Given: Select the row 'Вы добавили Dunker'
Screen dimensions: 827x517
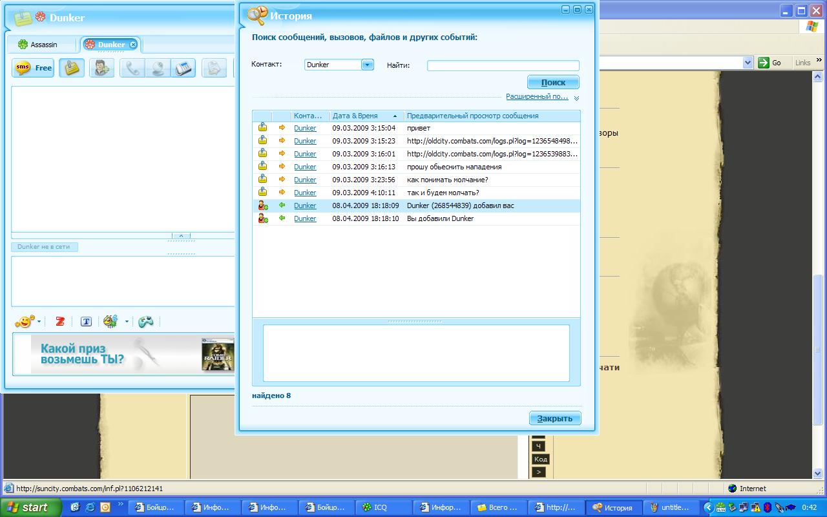Looking at the screenshot, I should pos(416,218).
